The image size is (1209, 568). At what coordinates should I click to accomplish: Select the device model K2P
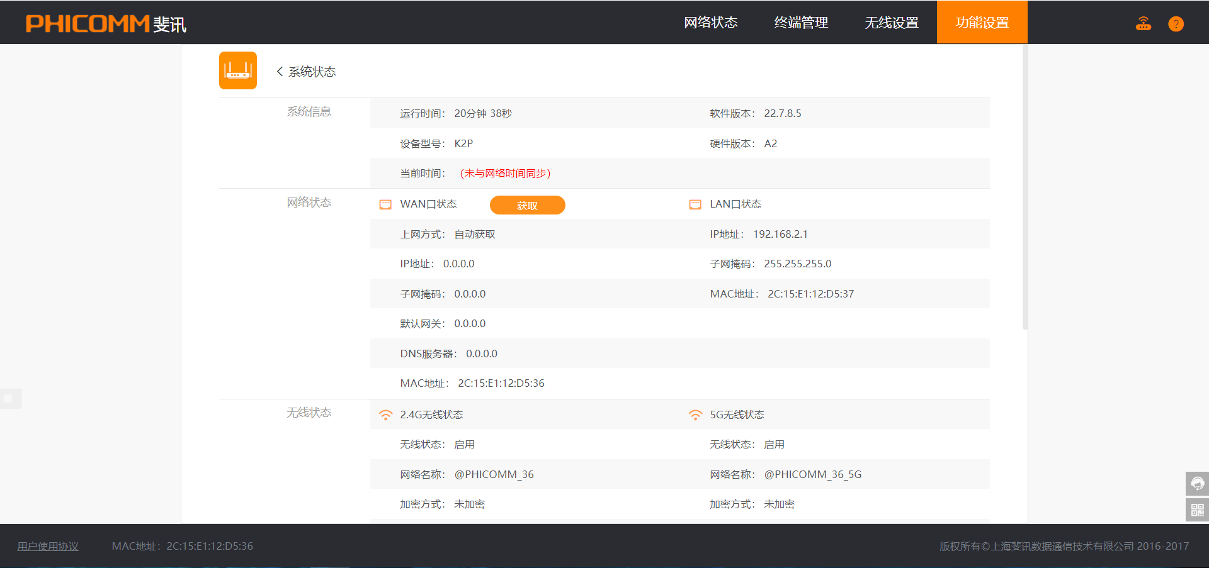(463, 143)
